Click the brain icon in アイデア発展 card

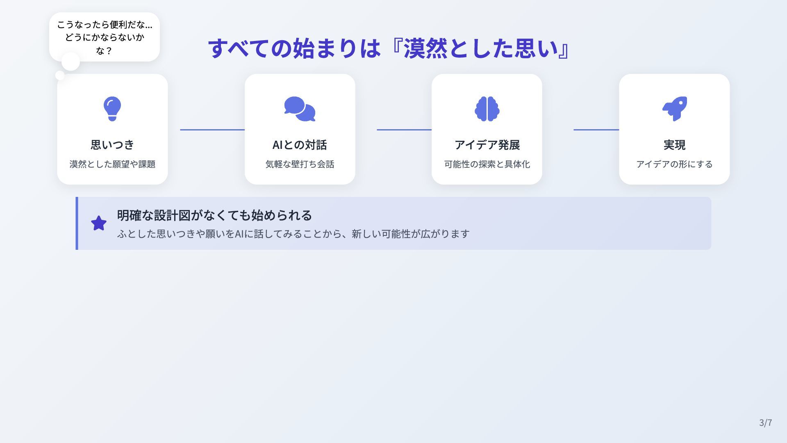pos(487,109)
